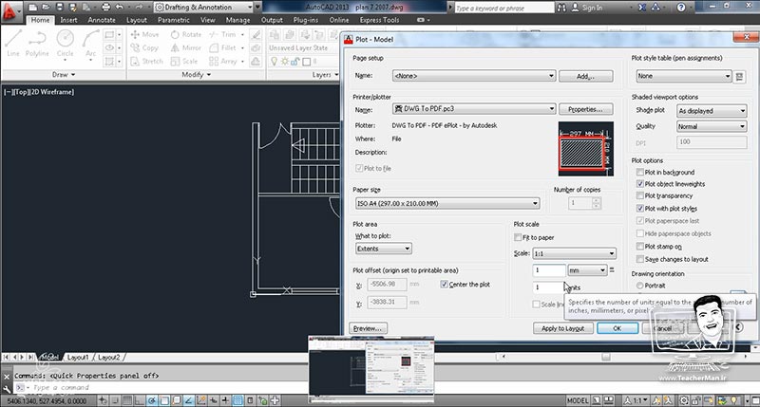
Task: Click the New file icon in quick access
Action: click(33, 8)
